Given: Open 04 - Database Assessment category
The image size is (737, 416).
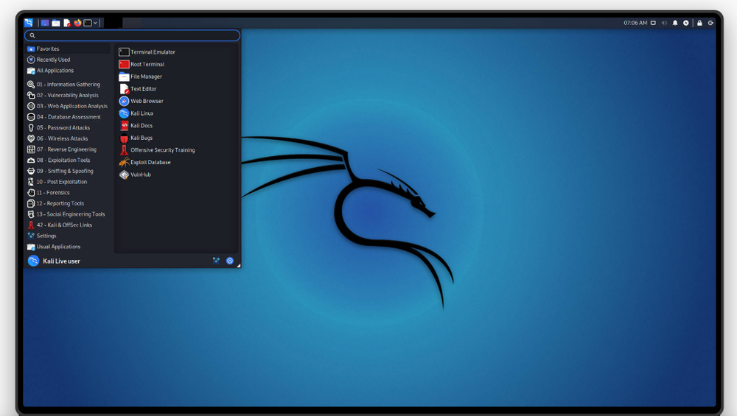Looking at the screenshot, I should (68, 117).
